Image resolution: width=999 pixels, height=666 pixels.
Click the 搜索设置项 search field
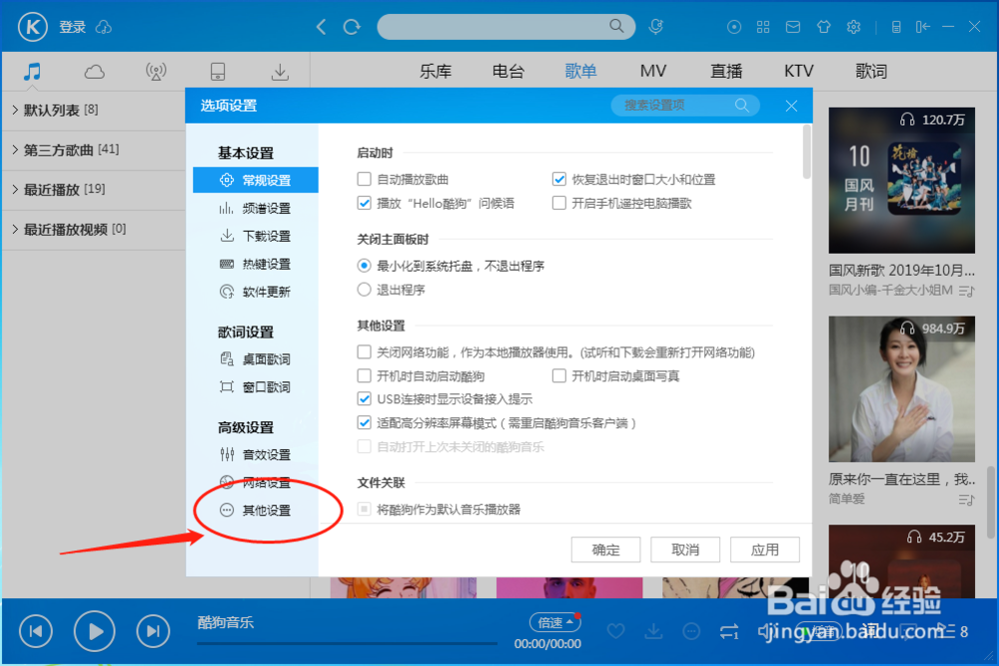(685, 105)
